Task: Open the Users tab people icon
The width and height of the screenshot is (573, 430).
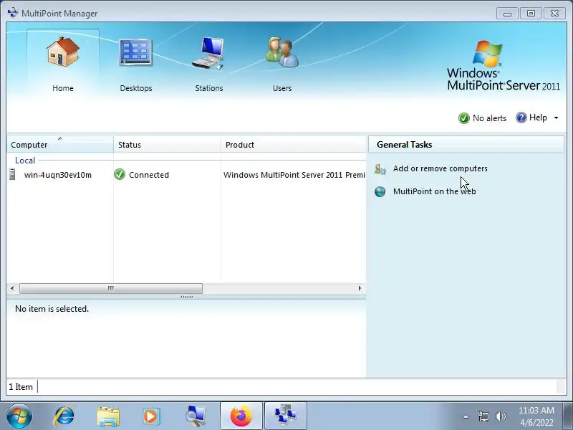Action: (281, 52)
